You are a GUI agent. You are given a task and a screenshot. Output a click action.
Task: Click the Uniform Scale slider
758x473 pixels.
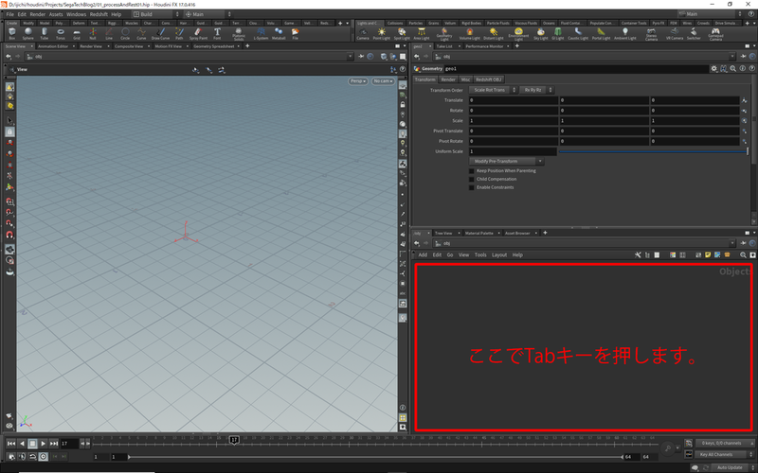coord(653,151)
